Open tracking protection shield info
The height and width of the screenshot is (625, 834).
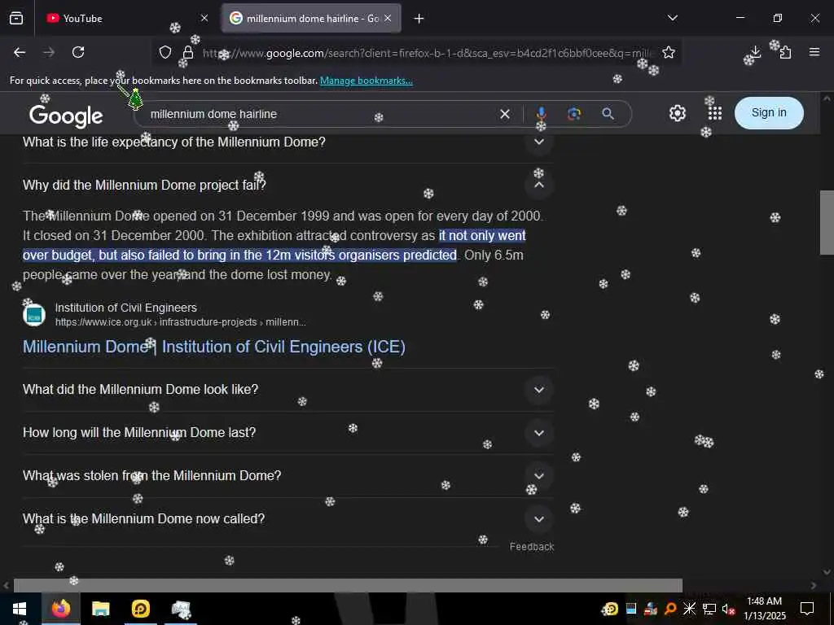click(165, 53)
